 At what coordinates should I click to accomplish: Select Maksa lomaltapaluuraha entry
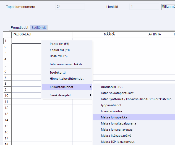(x=118, y=123)
